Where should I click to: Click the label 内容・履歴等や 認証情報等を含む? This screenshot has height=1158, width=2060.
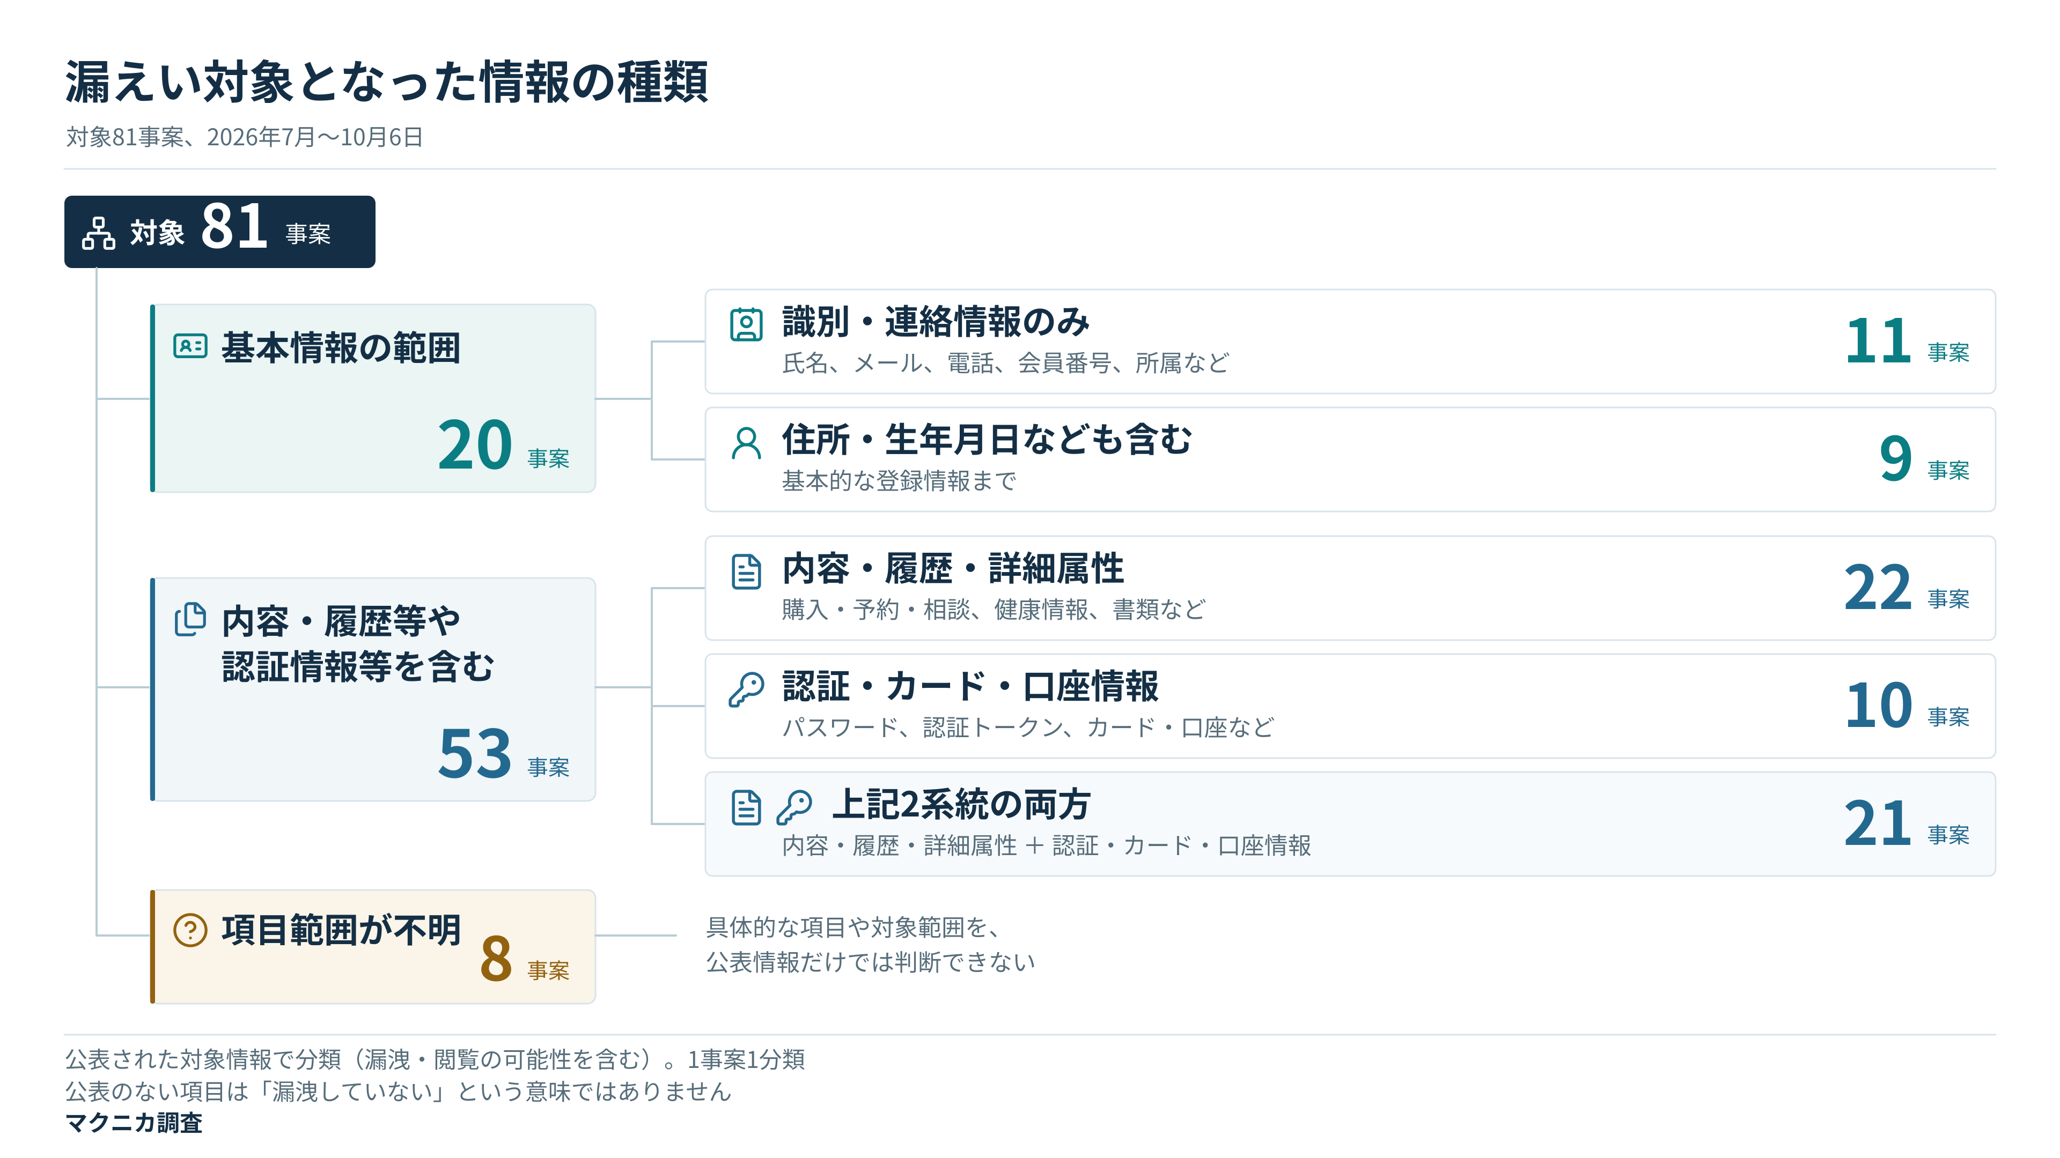358,644
